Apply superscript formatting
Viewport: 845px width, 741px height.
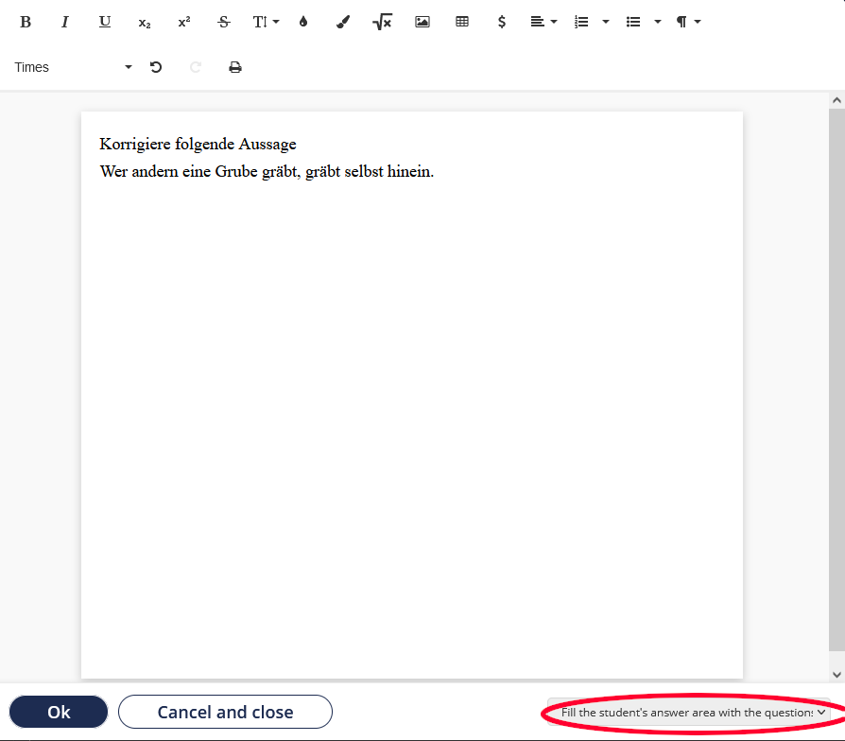coord(184,22)
